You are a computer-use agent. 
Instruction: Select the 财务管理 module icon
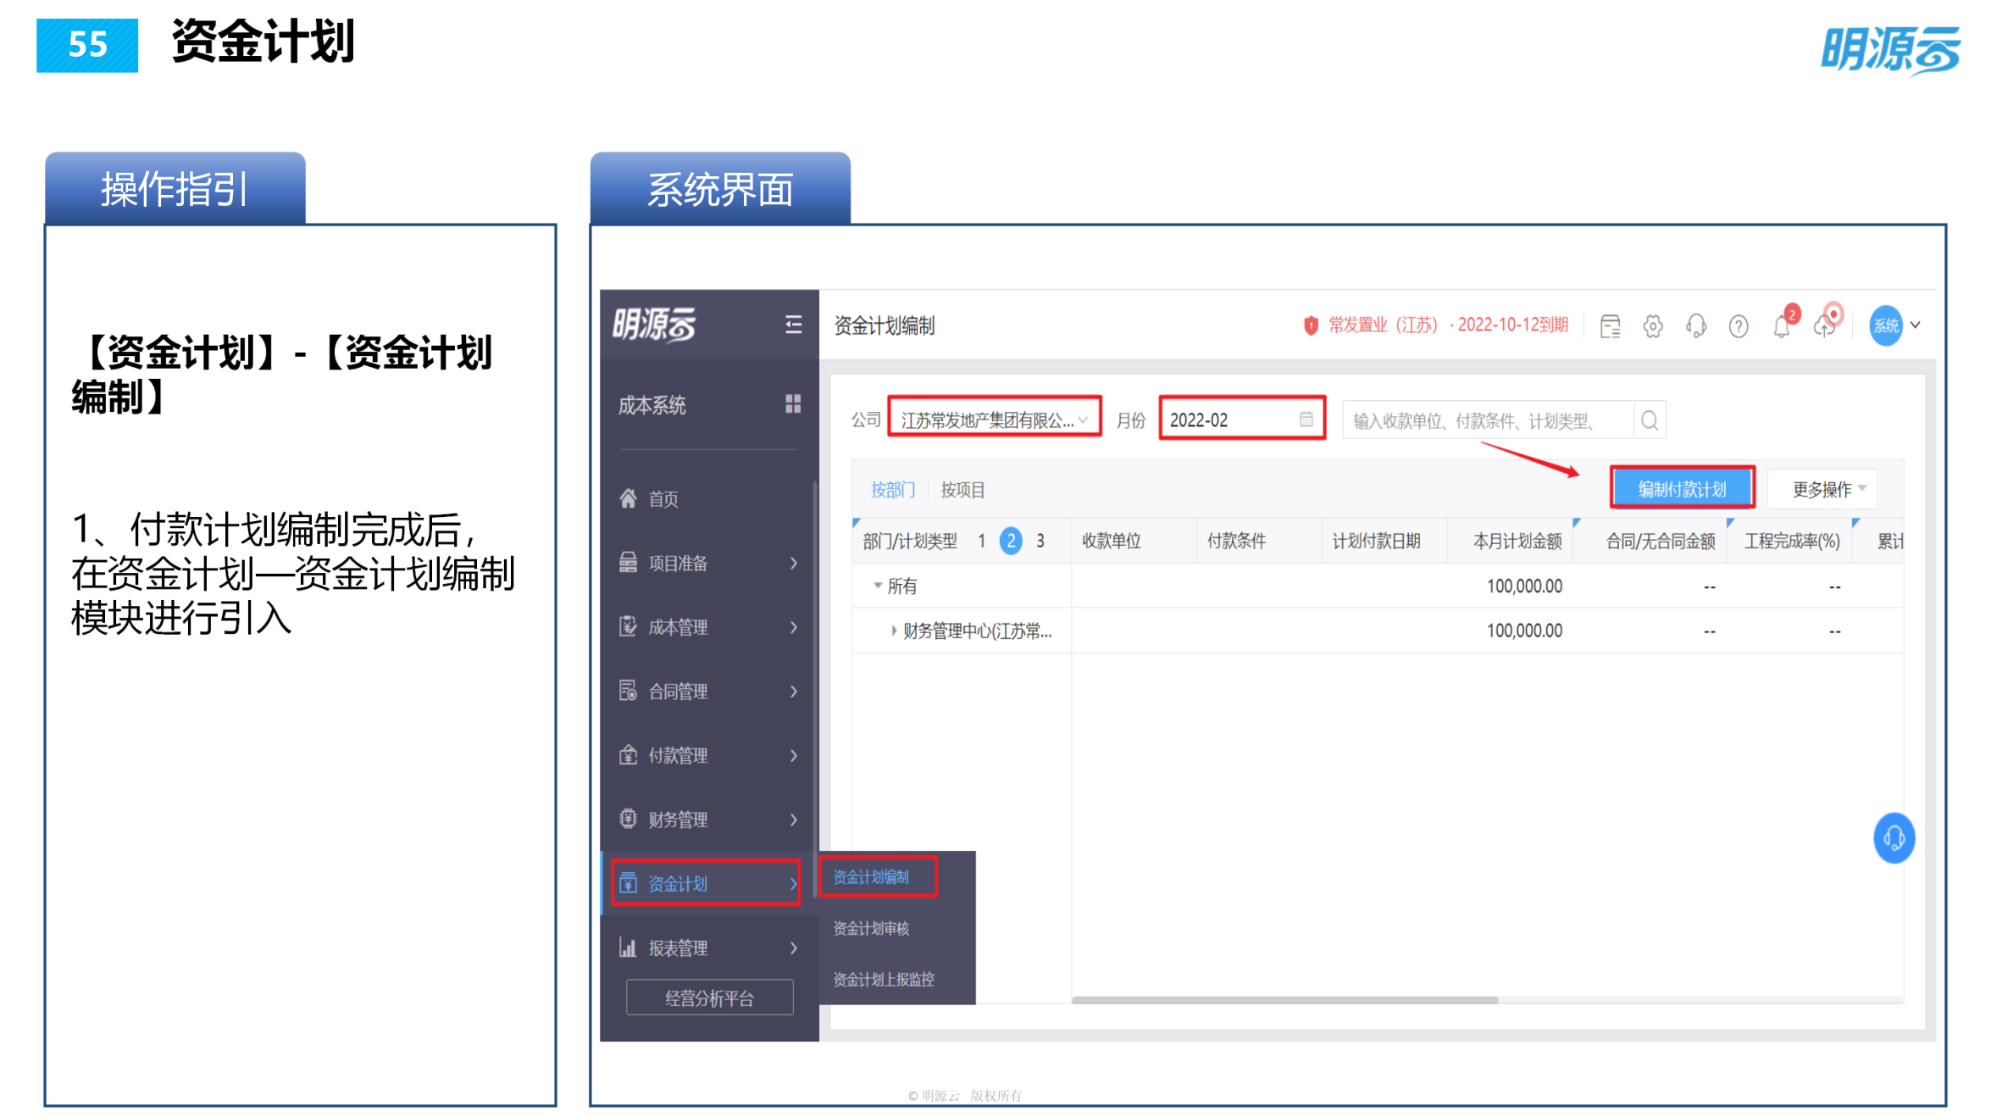[627, 820]
